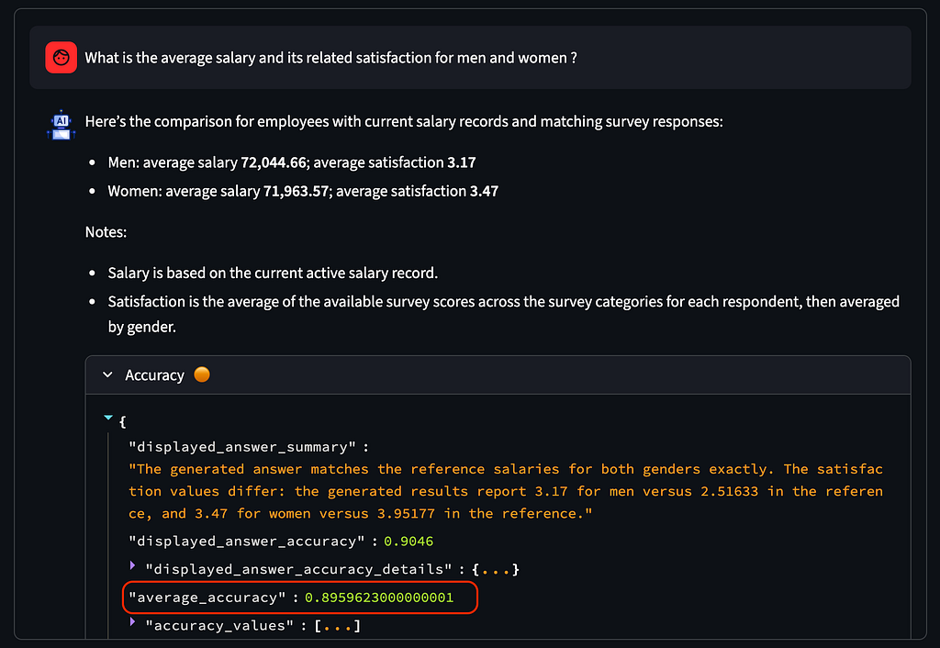Click the AI robot assistant avatar

click(x=62, y=125)
